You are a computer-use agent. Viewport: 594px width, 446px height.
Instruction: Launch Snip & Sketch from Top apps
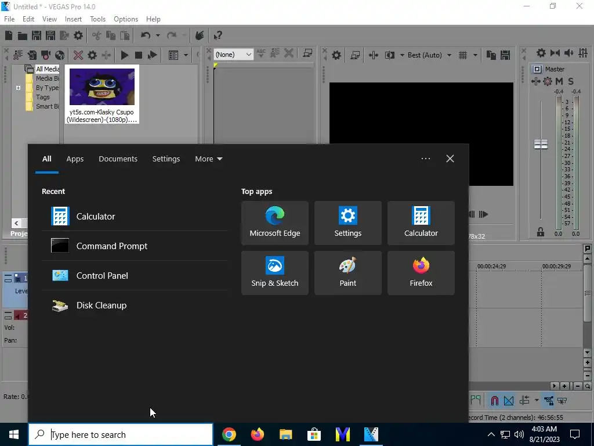click(x=274, y=273)
